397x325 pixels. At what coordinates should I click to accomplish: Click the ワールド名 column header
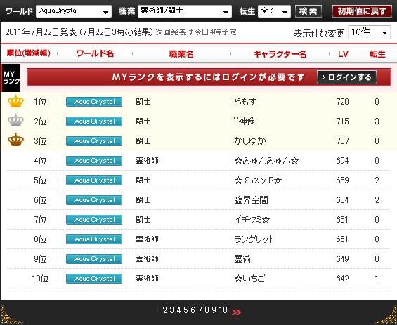pyautogui.click(x=95, y=53)
